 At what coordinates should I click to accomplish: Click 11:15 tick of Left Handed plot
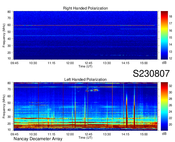[51, 134]
